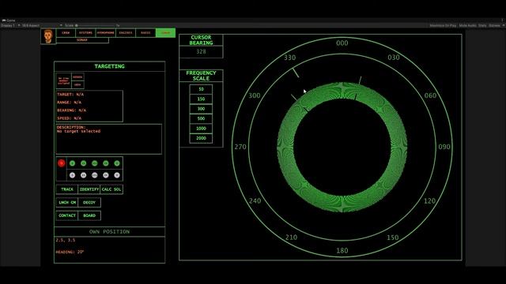Open the 16:9 Aspect dropdown
The width and height of the screenshot is (506, 284).
(x=42, y=25)
